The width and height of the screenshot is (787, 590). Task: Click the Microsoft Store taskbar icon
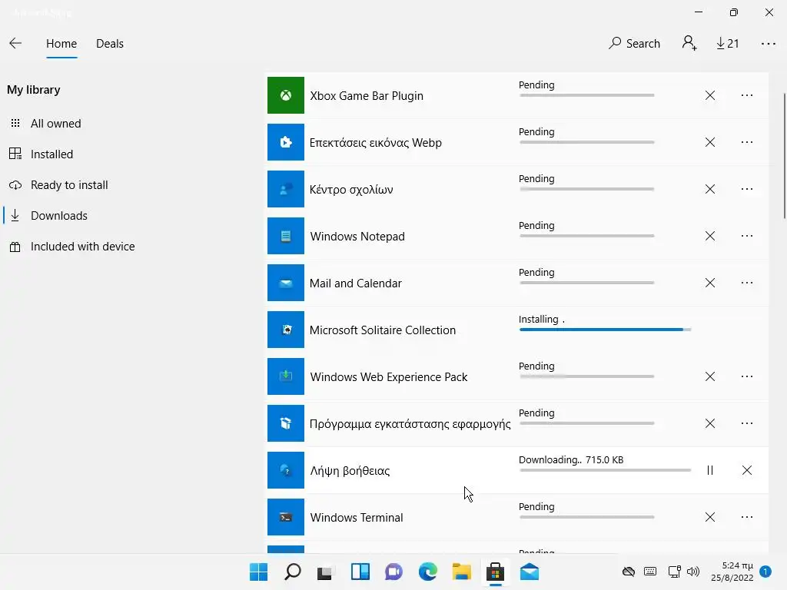496,572
